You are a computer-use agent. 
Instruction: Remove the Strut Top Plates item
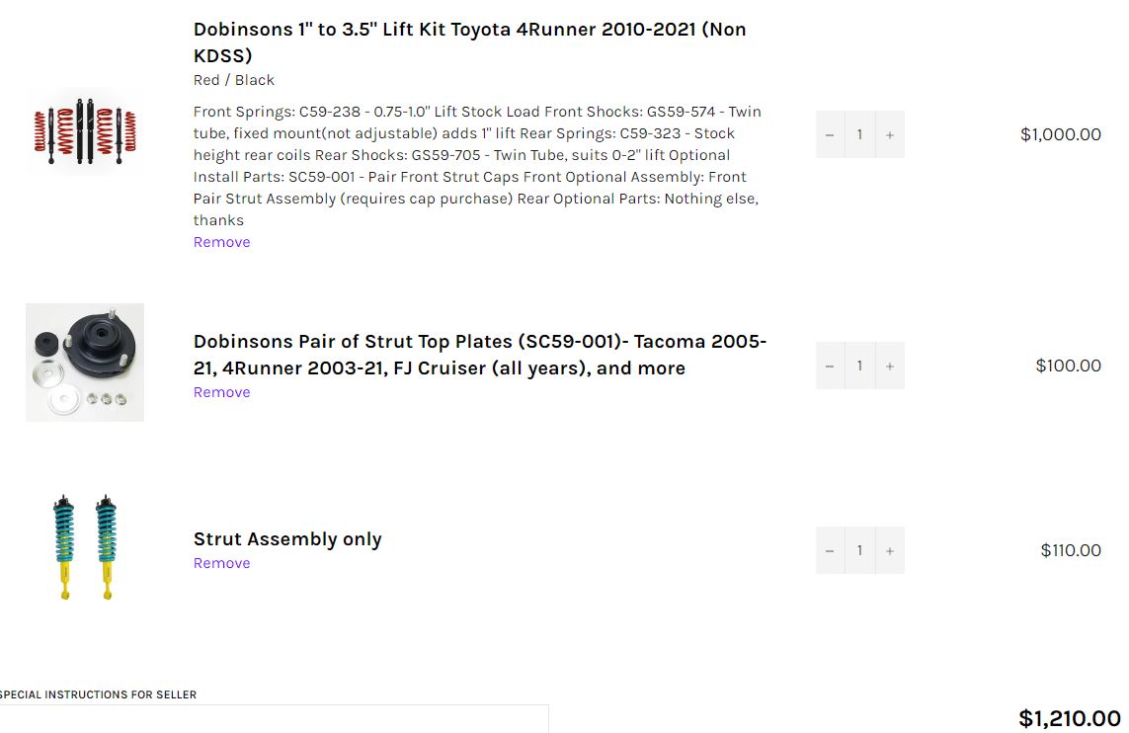[222, 392]
